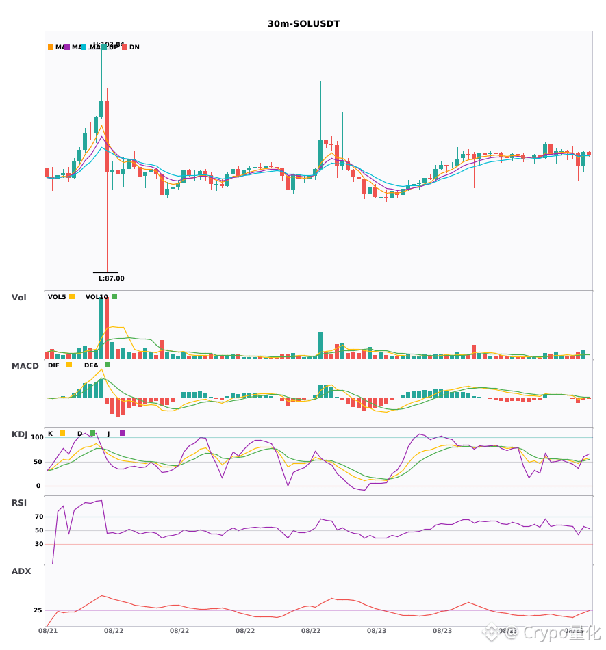Click the yellow DIF legend swatch

[x=69, y=365]
